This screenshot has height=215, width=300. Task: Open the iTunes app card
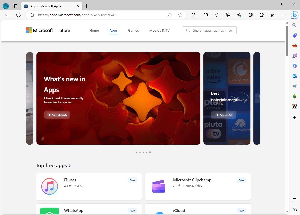pos(89,187)
